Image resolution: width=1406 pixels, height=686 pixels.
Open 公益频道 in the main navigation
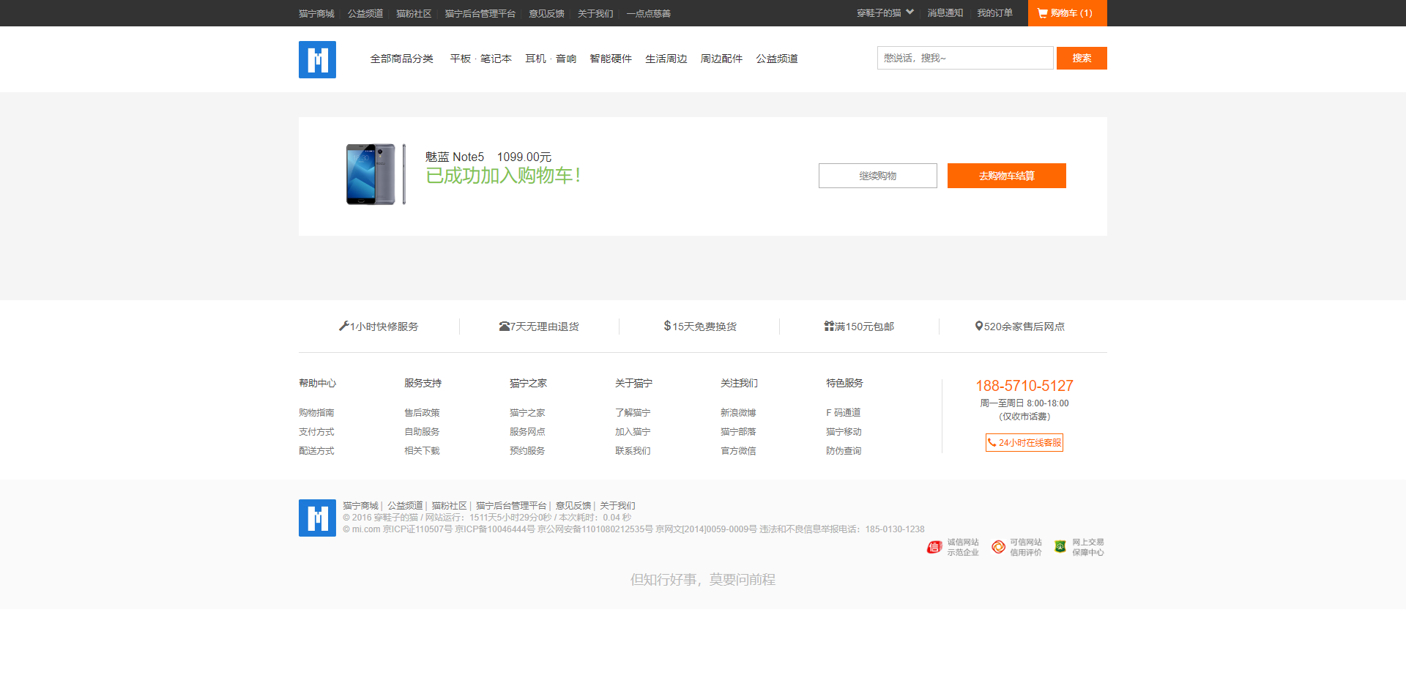(x=777, y=59)
